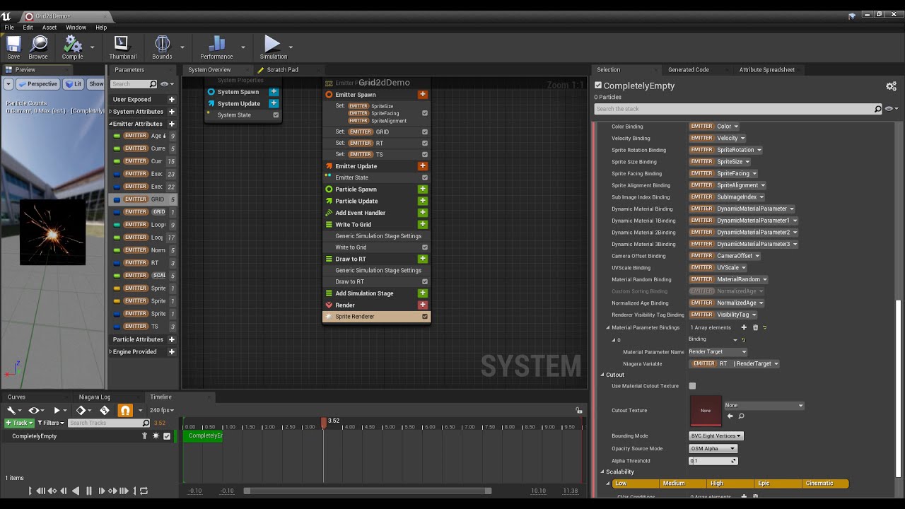Screen dimensions: 905x509
Task: Click plus on Add Simulation Stage
Action: (x=422, y=293)
